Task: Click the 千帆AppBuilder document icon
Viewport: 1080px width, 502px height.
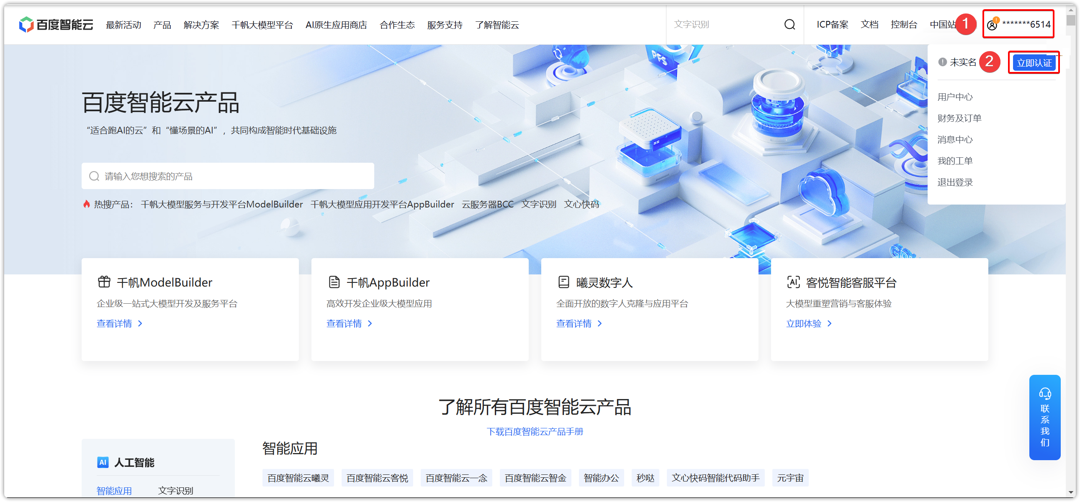Action: click(x=334, y=282)
